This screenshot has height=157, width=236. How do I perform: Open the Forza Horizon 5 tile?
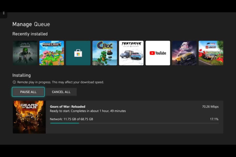(x=184, y=53)
